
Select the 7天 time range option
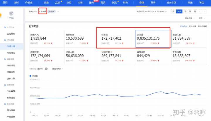[173, 11]
